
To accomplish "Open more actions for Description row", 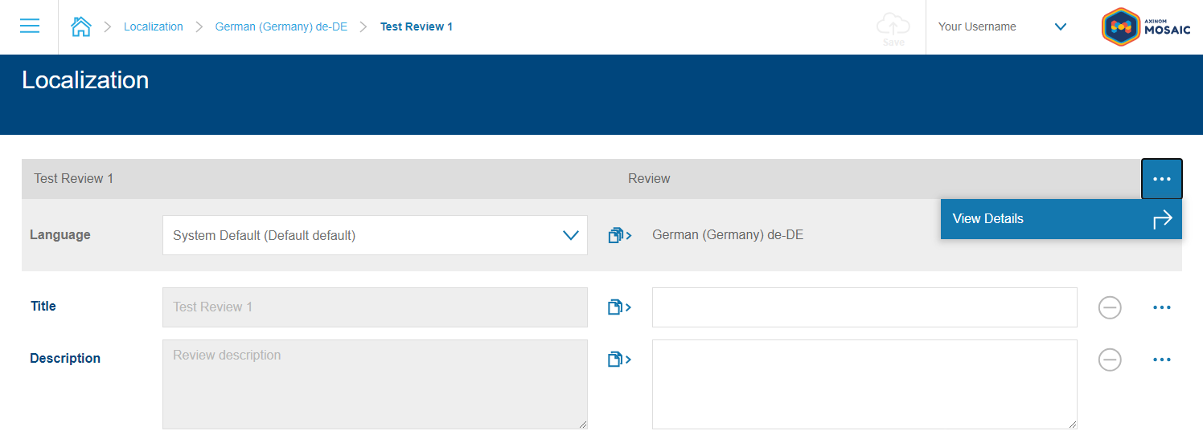I will tap(1161, 360).
